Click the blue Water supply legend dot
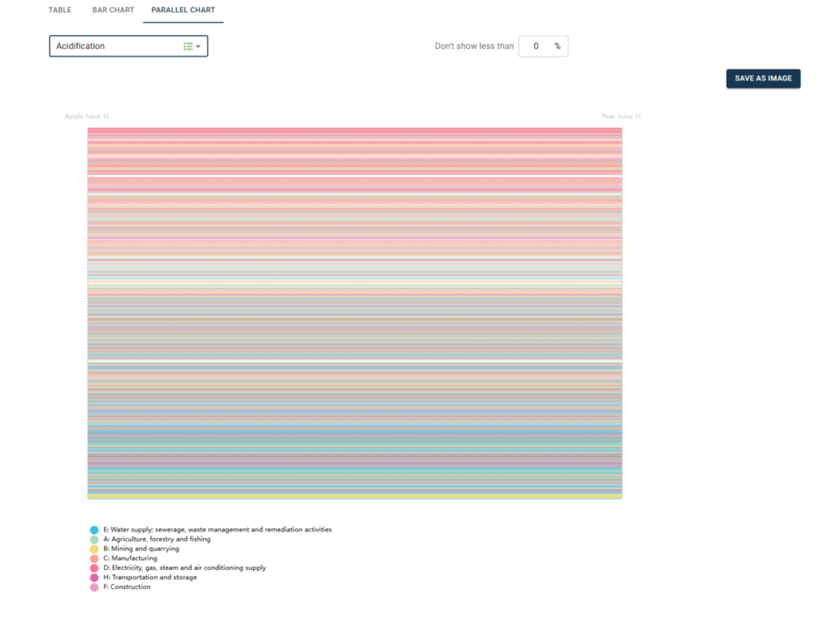839x629 pixels. coord(94,531)
